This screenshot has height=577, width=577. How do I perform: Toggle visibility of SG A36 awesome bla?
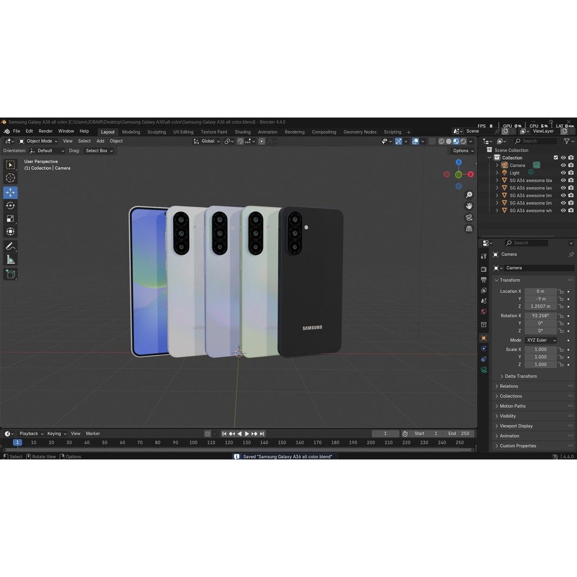tap(564, 181)
